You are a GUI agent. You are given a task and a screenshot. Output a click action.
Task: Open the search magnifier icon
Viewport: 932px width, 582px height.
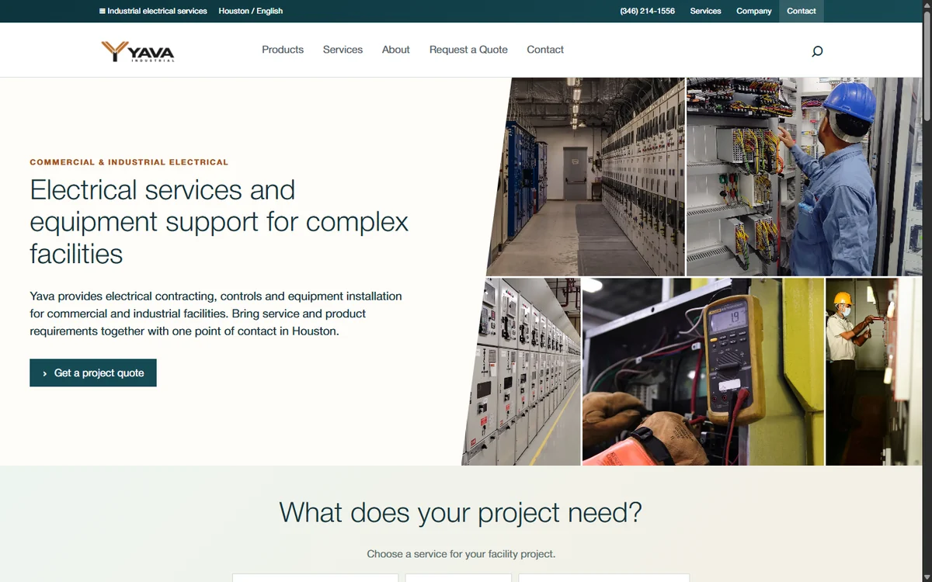point(817,51)
